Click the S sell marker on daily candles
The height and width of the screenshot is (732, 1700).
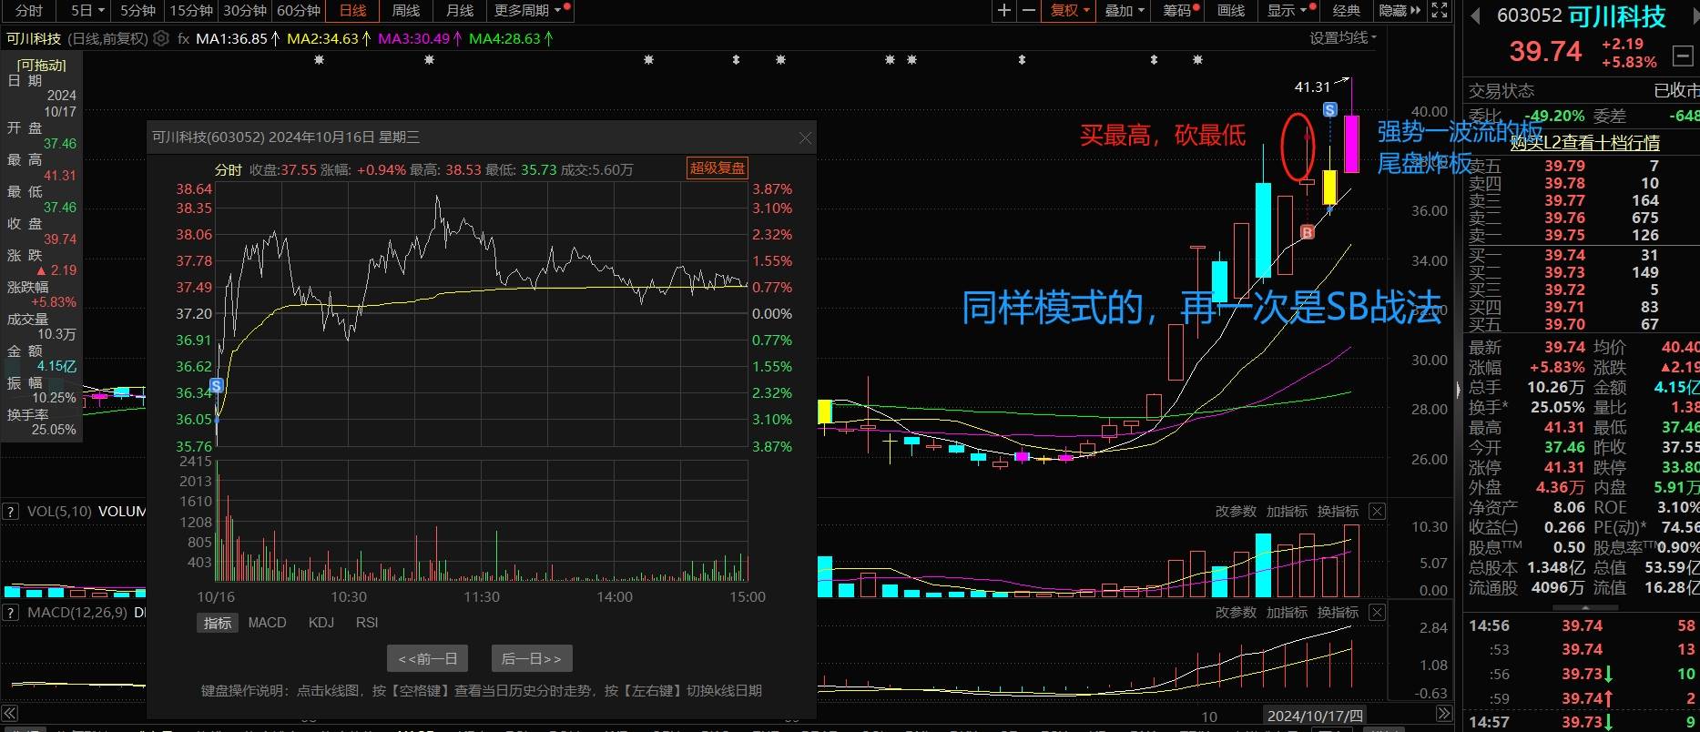(x=1329, y=110)
